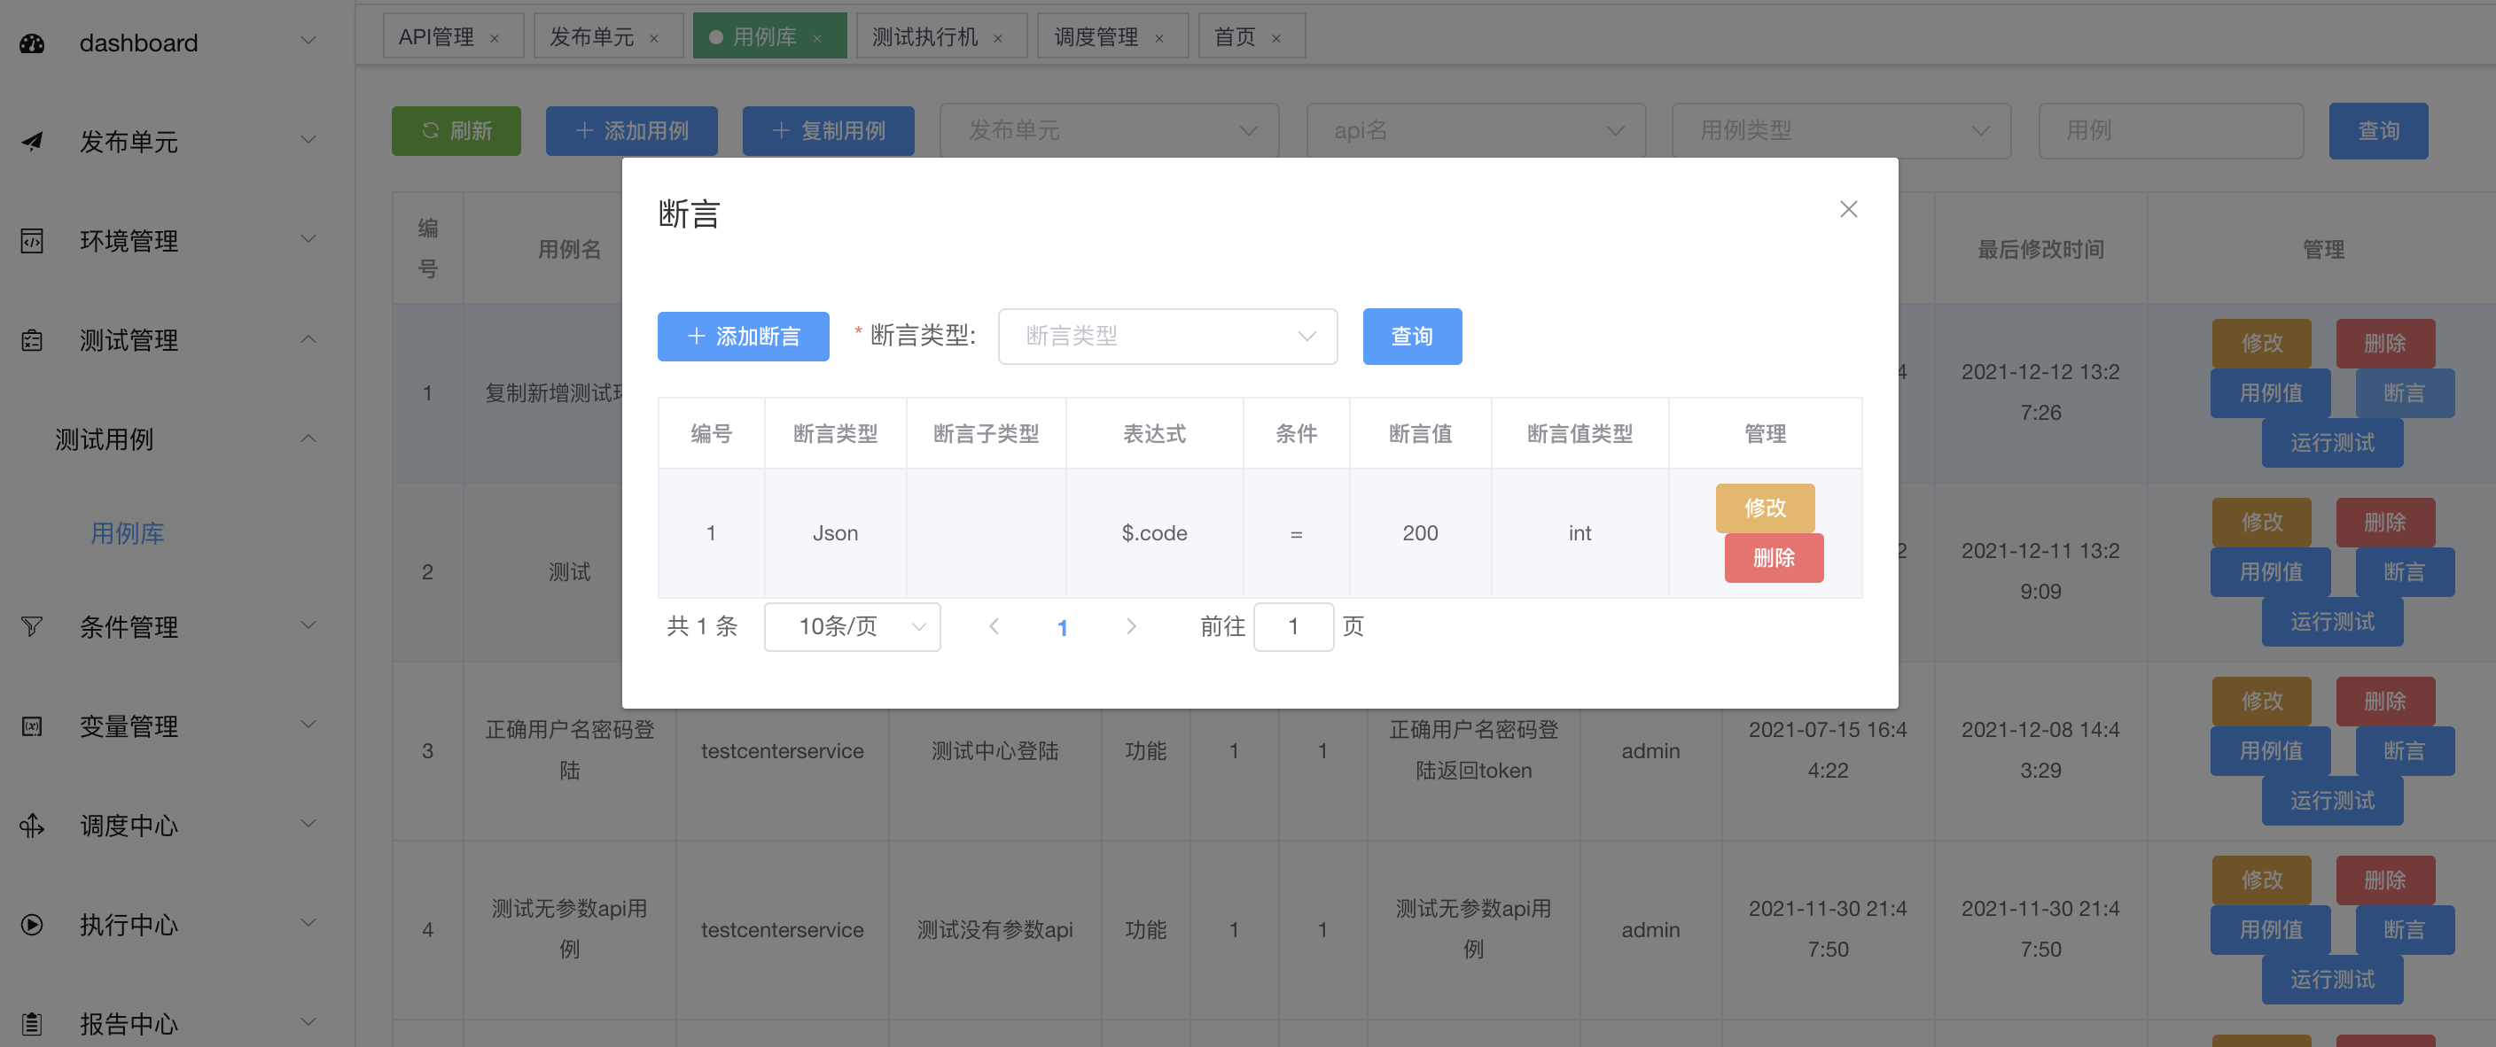Click the 发布单元 paper plane icon
The width and height of the screenshot is (2496, 1047).
32,142
